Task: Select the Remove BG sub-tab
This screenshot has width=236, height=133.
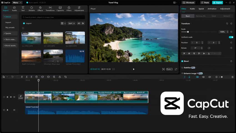Action: click(x=201, y=16)
